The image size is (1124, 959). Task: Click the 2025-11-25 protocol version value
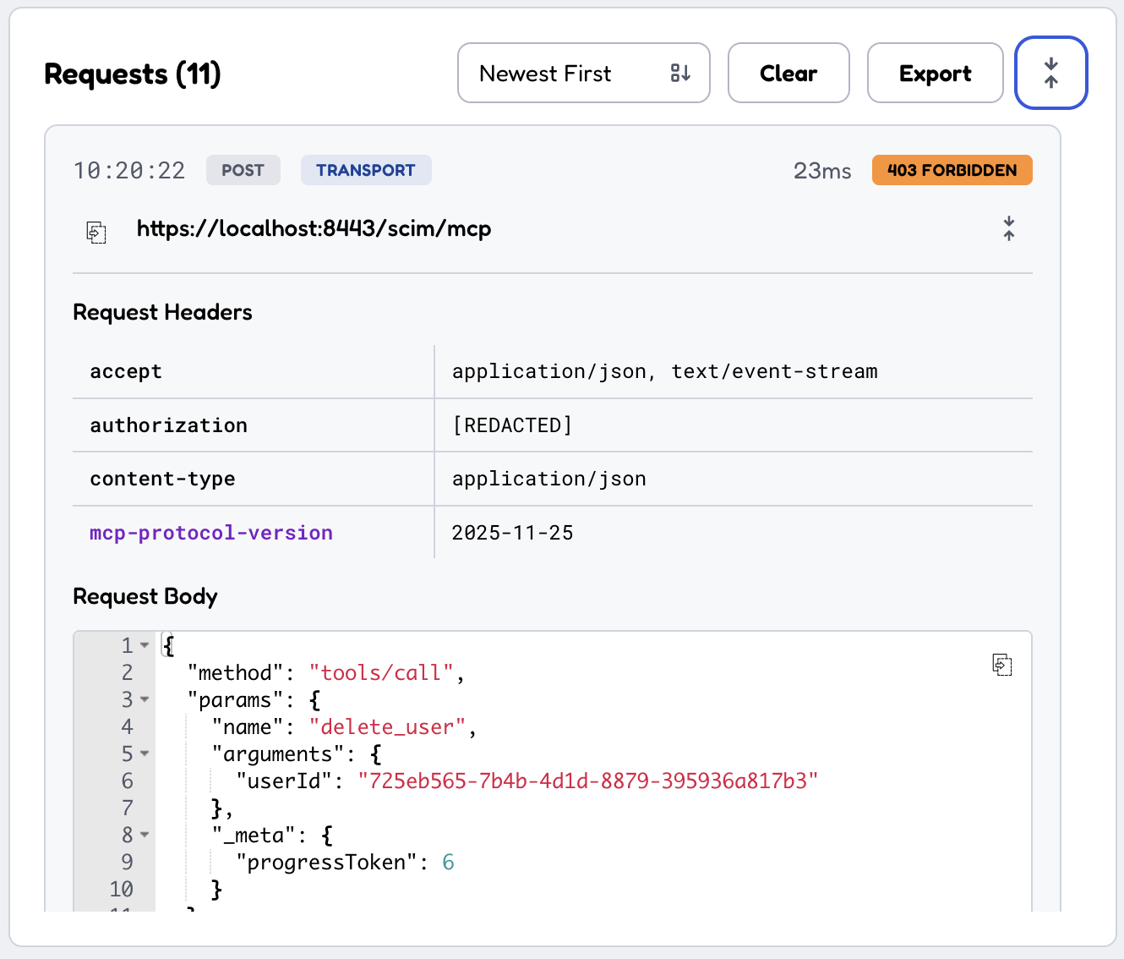(x=513, y=533)
